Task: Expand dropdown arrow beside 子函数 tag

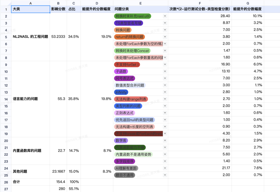Action: (x=165, y=71)
